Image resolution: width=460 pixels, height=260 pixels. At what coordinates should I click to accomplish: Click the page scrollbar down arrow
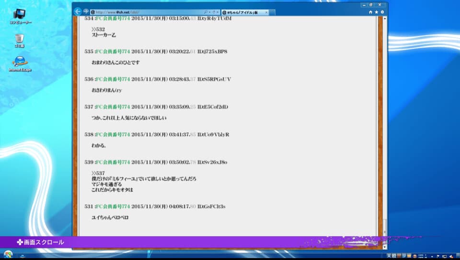pos(385,247)
